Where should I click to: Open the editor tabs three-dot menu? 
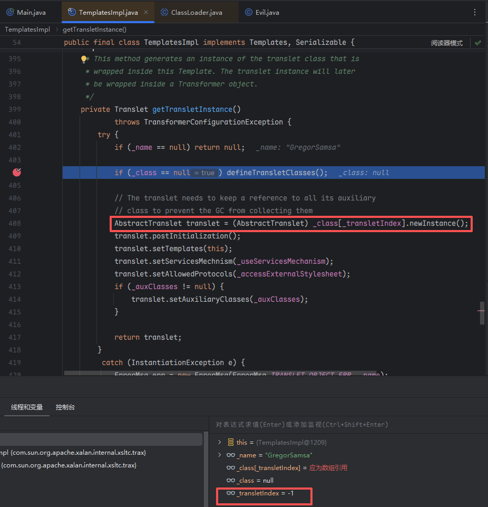[x=475, y=12]
